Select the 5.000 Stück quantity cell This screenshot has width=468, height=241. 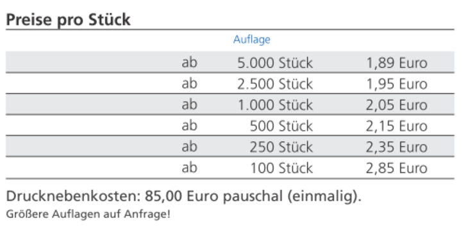click(275, 63)
